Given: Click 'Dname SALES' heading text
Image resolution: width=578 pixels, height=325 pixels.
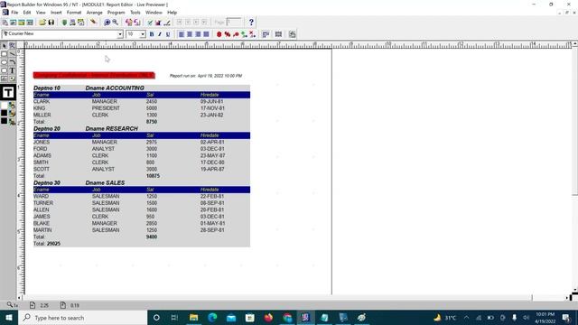Looking at the screenshot, I should tap(105, 182).
